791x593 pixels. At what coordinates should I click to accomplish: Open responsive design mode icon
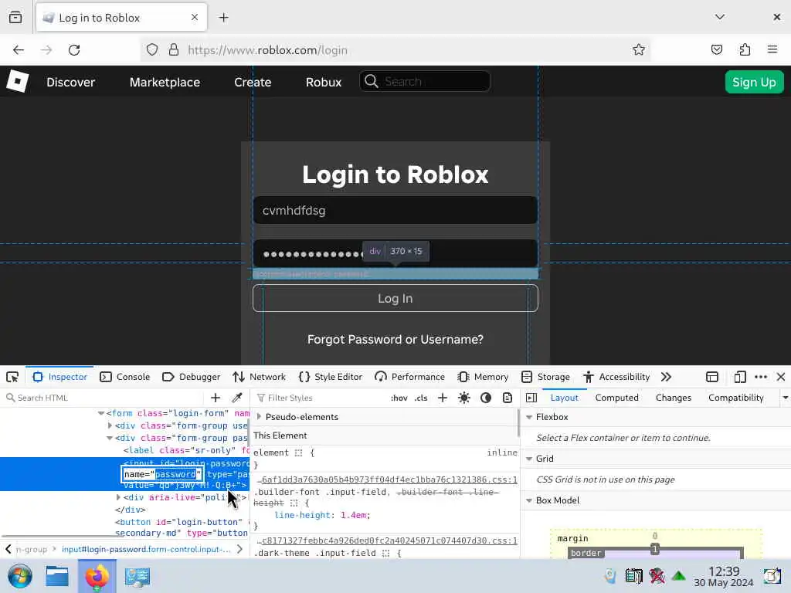click(x=739, y=377)
